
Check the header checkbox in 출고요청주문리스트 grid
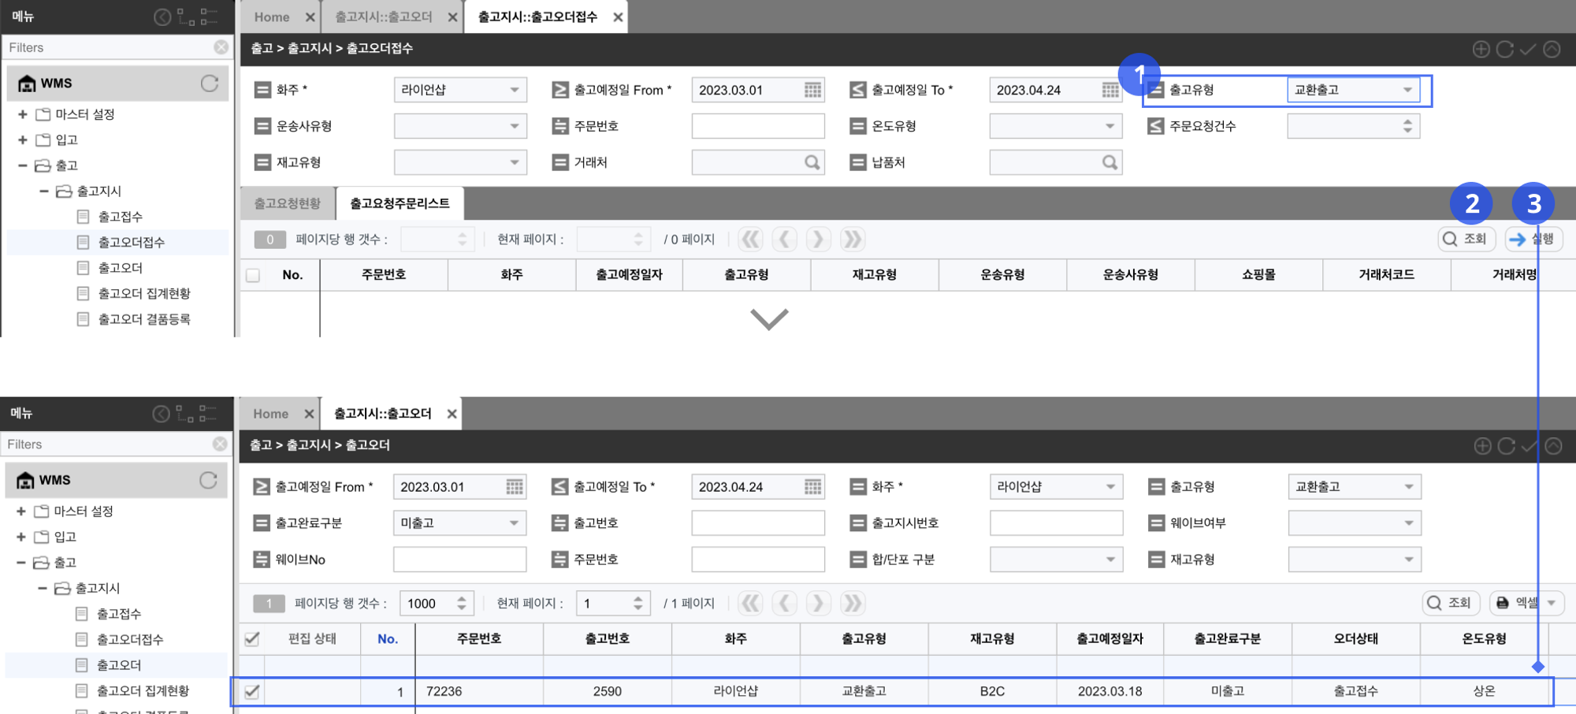[253, 275]
